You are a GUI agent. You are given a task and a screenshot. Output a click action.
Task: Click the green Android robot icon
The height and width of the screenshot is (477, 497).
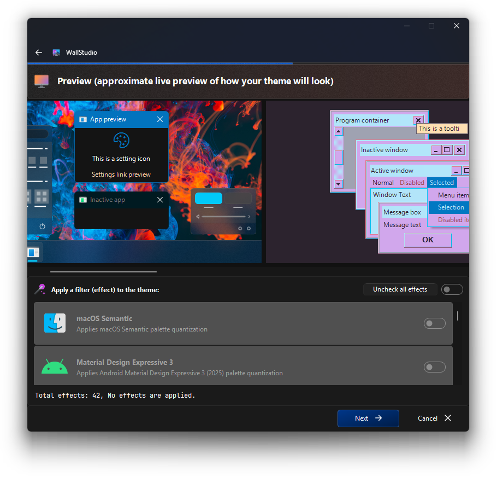(55, 367)
